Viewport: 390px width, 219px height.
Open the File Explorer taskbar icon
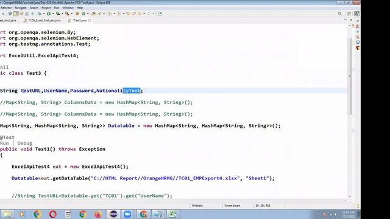(7, 214)
